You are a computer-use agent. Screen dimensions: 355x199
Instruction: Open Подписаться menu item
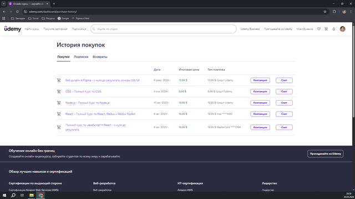[x=79, y=29]
